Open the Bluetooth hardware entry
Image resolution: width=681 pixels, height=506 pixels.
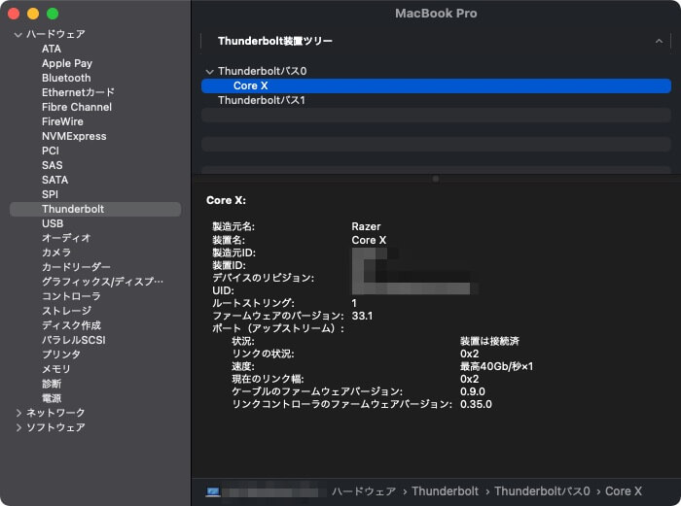coord(66,78)
